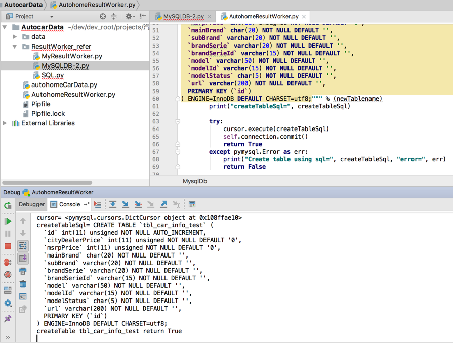Click the project panel horizontal scrollbar
This screenshot has height=343, width=453.
[47, 183]
